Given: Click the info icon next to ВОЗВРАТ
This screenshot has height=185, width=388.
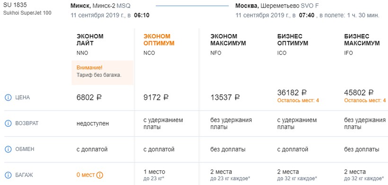Looking at the screenshot, I should pos(8,123).
